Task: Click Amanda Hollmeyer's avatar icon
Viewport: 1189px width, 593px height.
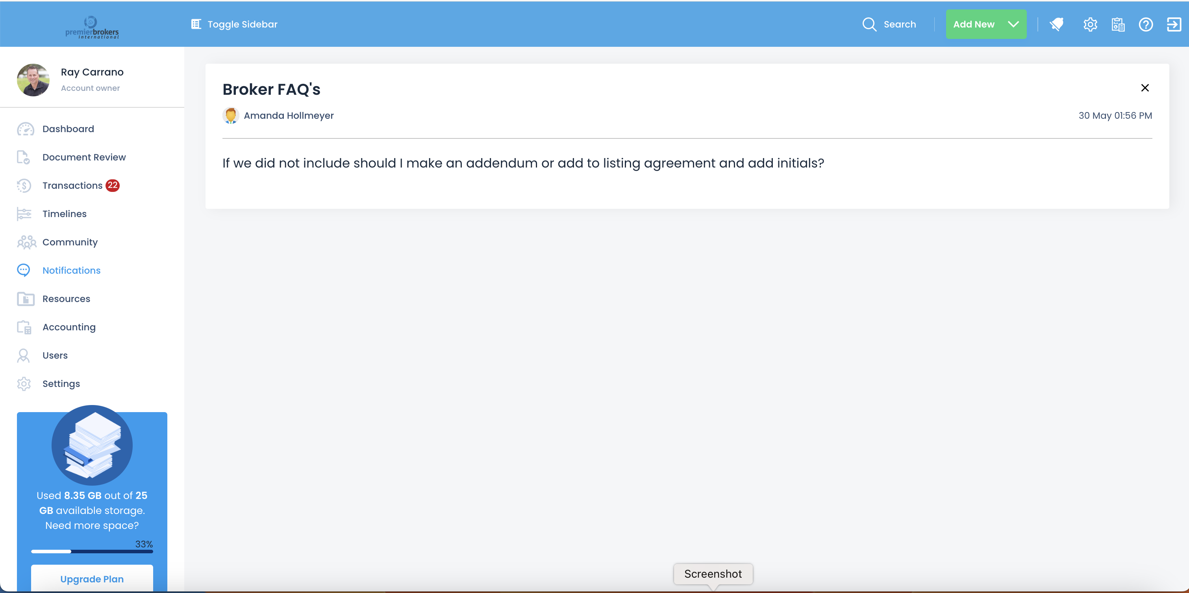Action: 230,115
